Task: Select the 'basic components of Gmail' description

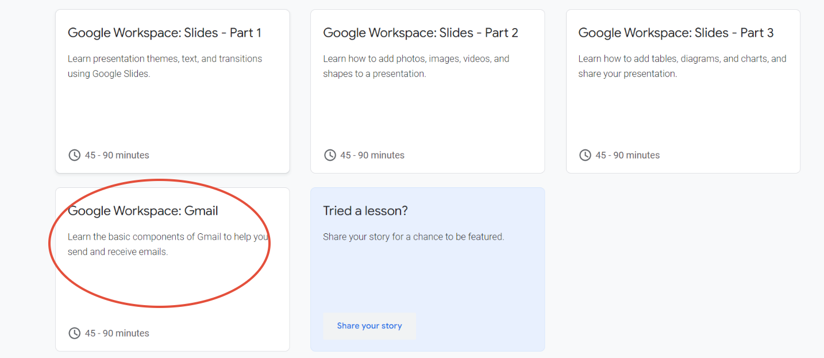Action: click(168, 244)
